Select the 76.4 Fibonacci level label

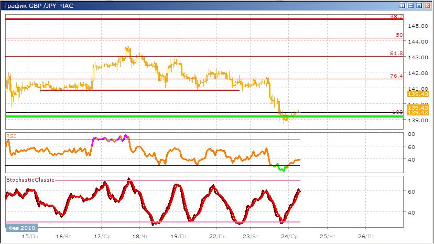tap(396, 76)
